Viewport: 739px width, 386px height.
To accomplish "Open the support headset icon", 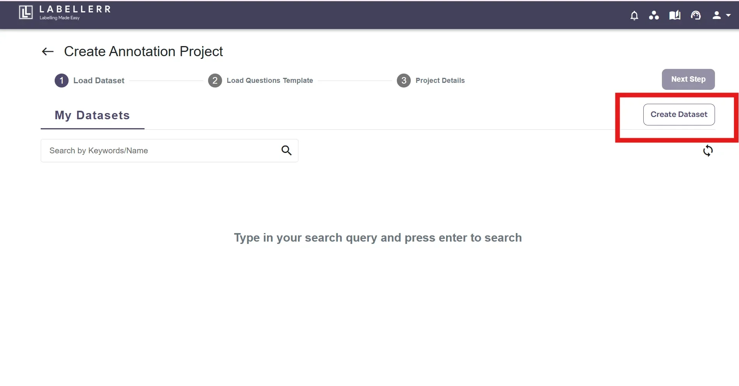I will click(x=696, y=15).
